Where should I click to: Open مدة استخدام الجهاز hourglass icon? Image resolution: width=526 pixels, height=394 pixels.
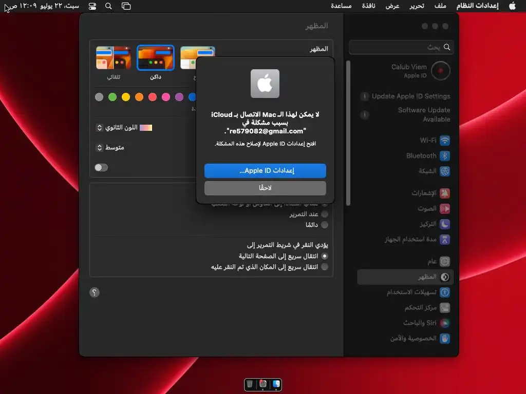444,240
